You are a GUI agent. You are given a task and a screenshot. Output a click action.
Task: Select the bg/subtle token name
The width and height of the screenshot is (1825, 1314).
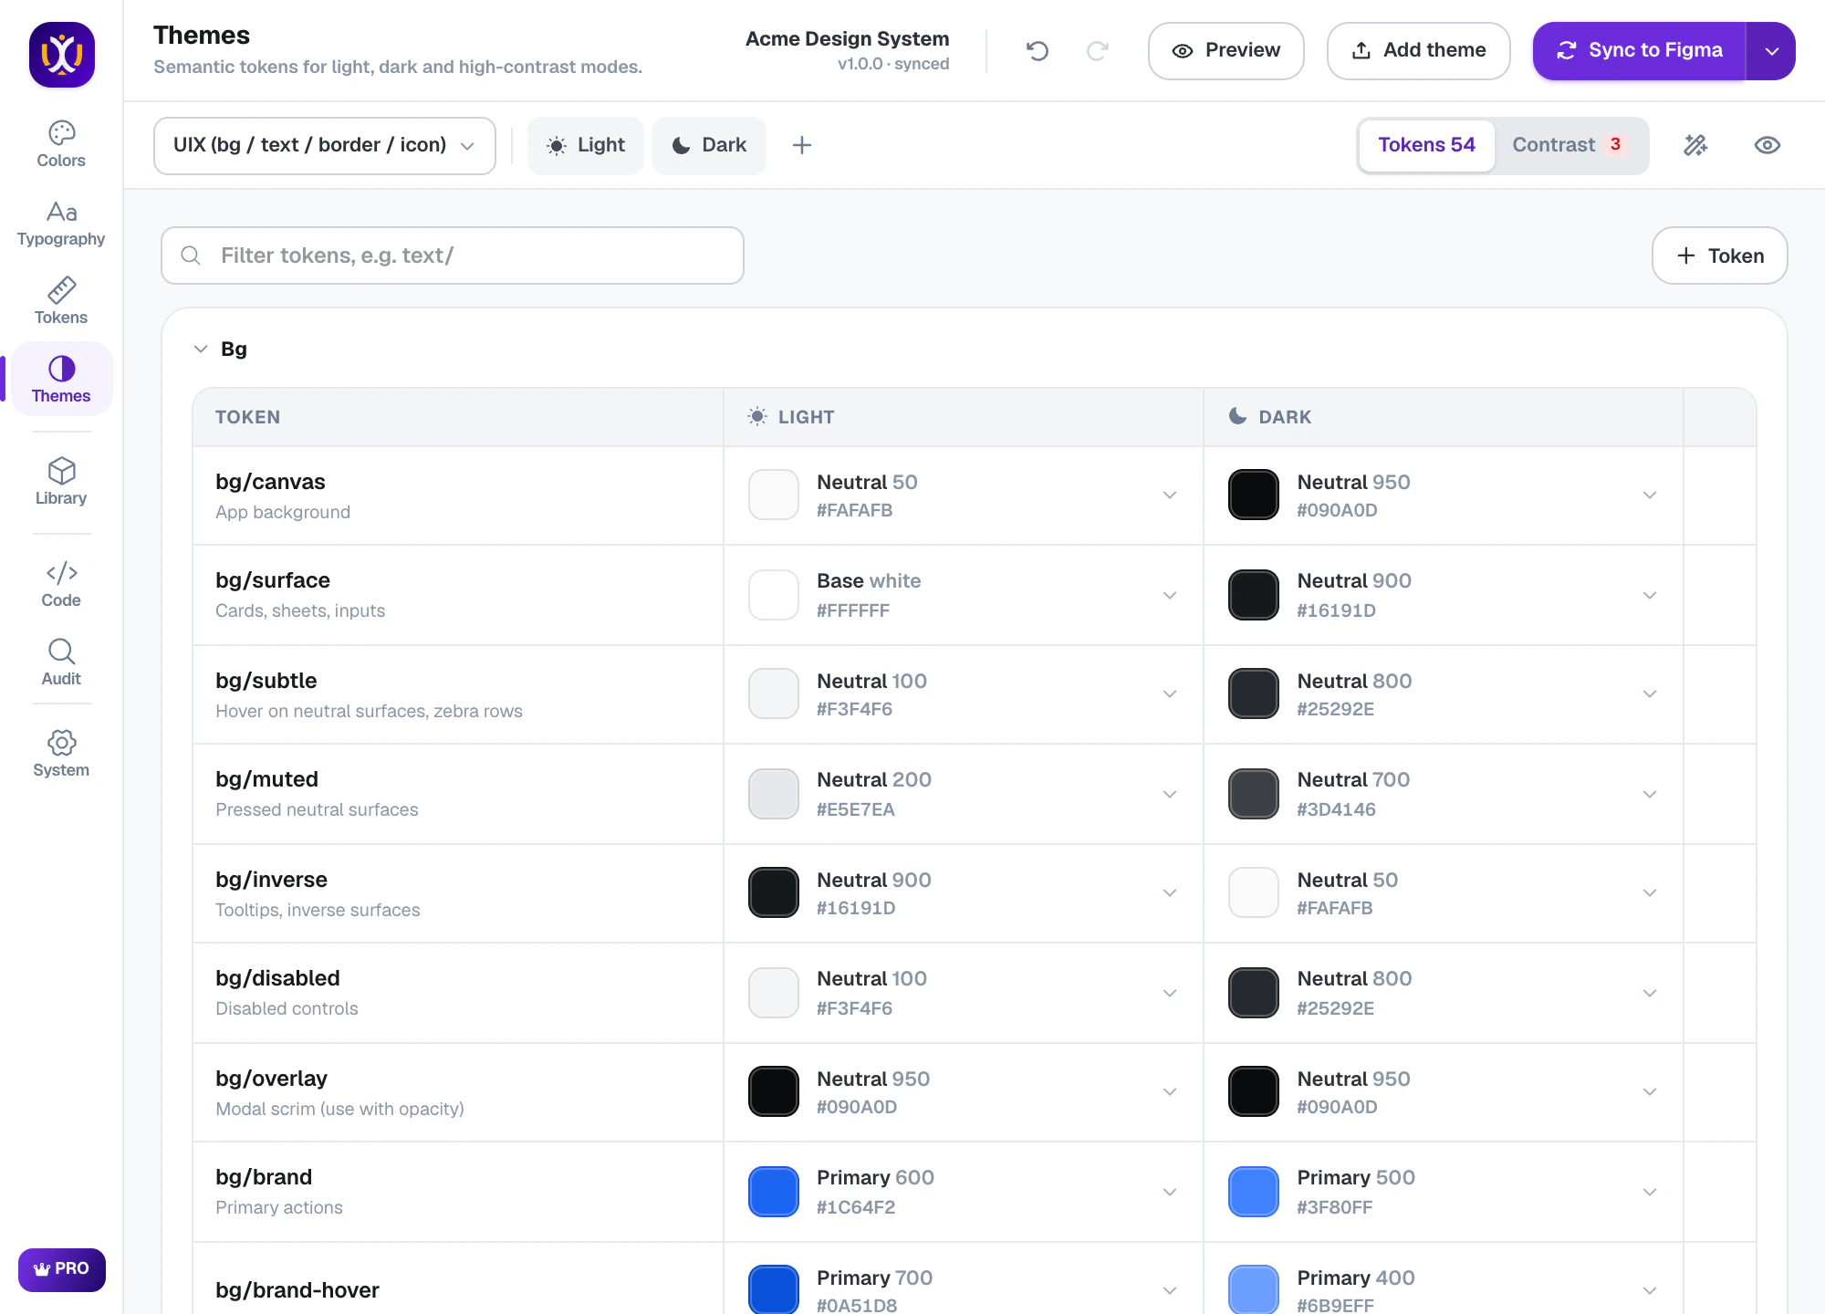[x=266, y=681]
